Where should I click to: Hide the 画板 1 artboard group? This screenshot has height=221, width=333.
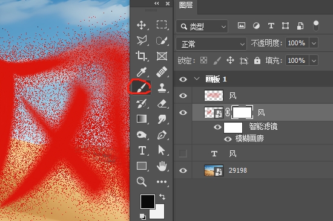183,79
